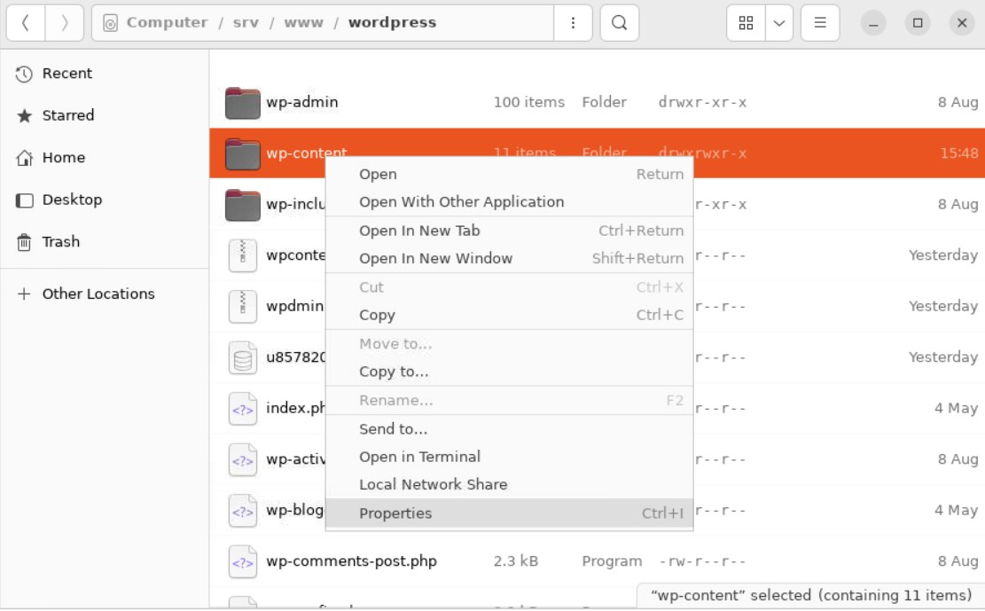The height and width of the screenshot is (611, 985).
Task: Click srv in the path bar
Action: 246,23
